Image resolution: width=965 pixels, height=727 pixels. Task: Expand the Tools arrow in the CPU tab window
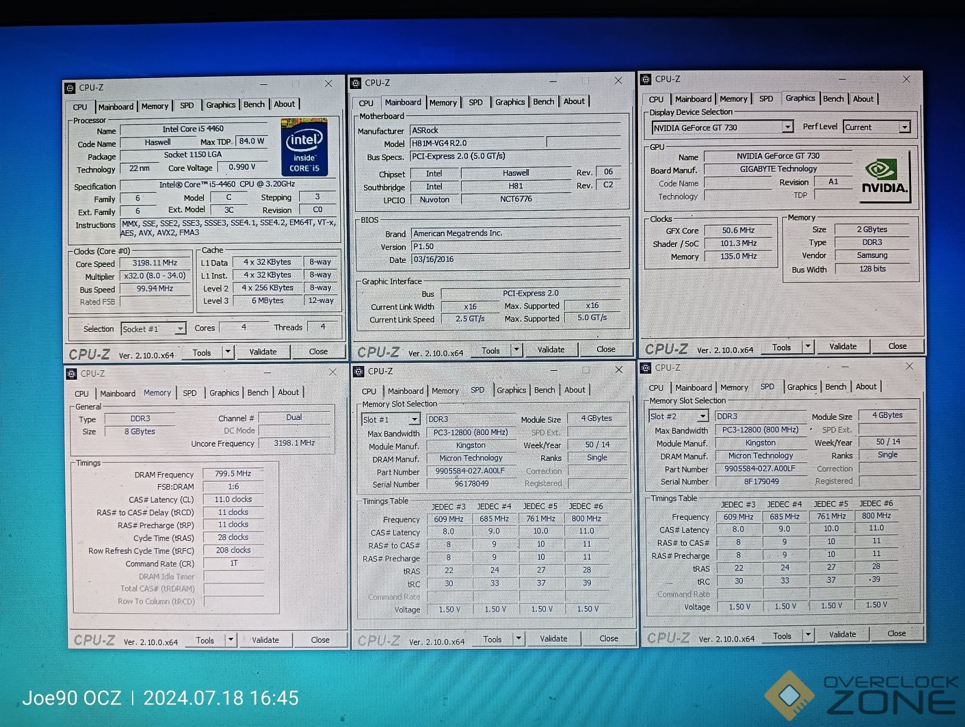(x=228, y=352)
